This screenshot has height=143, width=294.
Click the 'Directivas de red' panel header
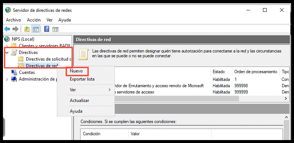pos(181,40)
